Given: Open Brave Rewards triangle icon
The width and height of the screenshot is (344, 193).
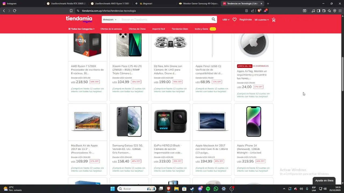Looking at the screenshot, I should point(265,11).
